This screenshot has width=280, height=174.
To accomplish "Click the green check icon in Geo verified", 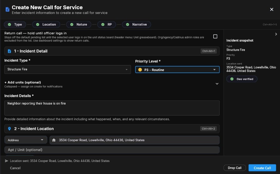I will 232,79.
